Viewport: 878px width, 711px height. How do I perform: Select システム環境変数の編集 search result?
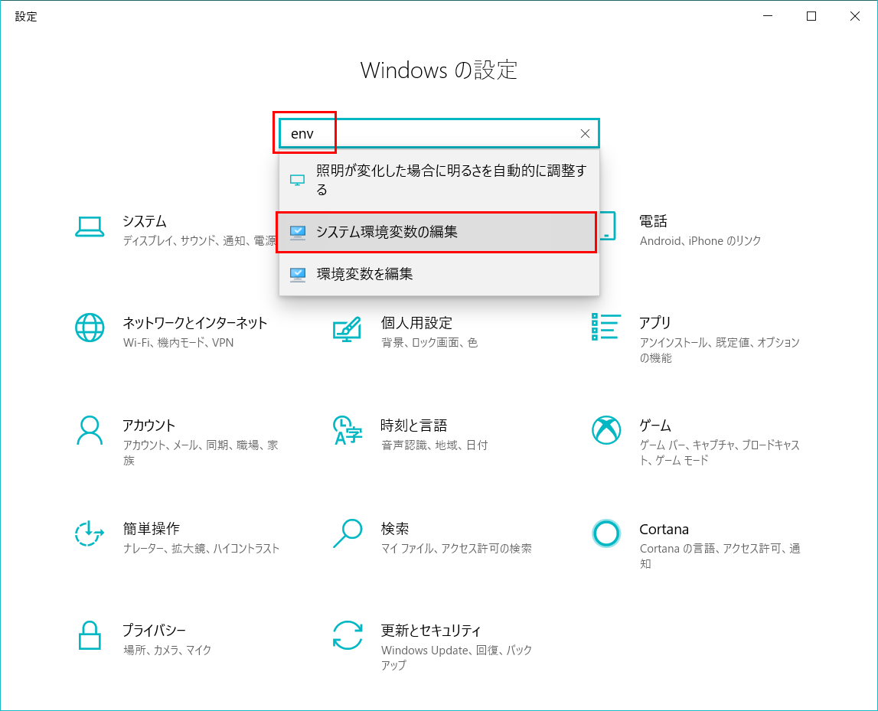coord(439,232)
